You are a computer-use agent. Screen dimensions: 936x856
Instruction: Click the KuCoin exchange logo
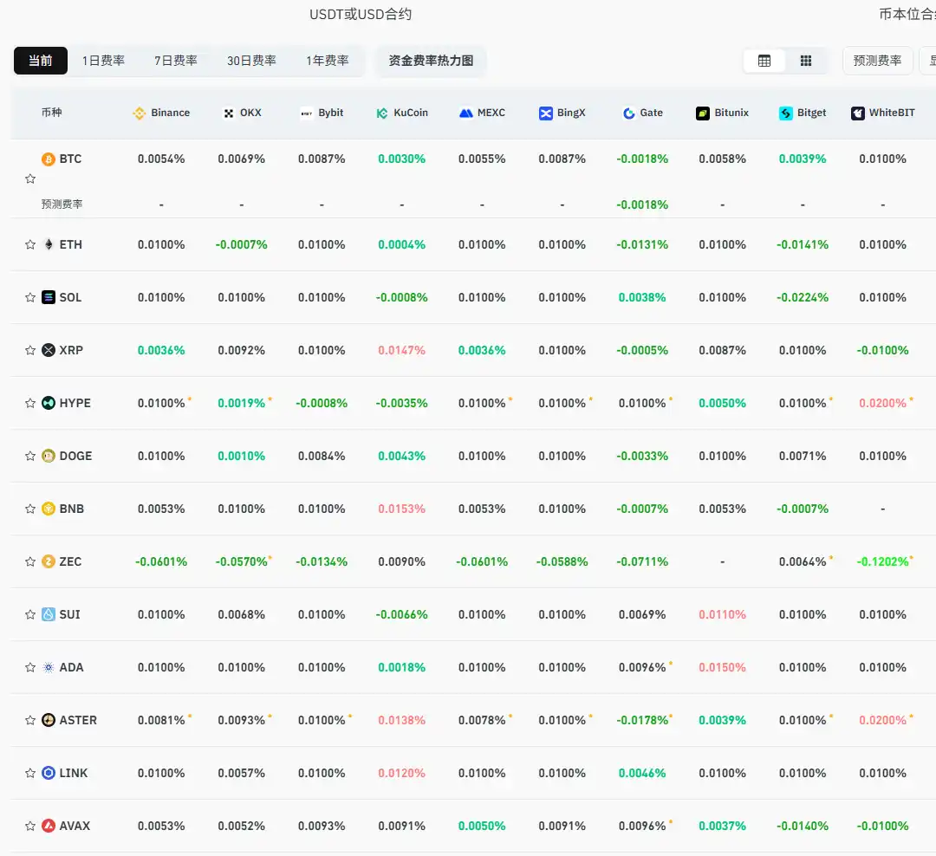[x=383, y=113]
